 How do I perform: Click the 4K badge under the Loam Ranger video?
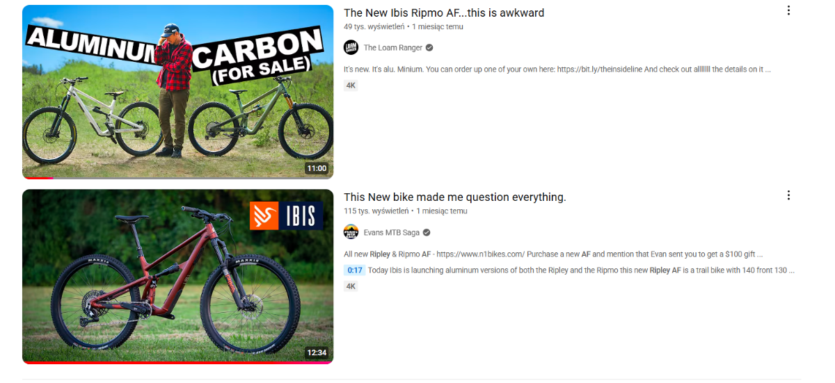point(351,85)
